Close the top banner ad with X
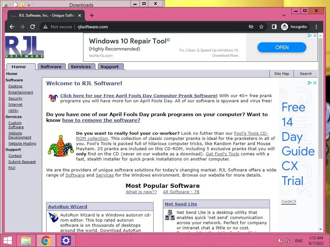330x247 pixels. point(315,35)
